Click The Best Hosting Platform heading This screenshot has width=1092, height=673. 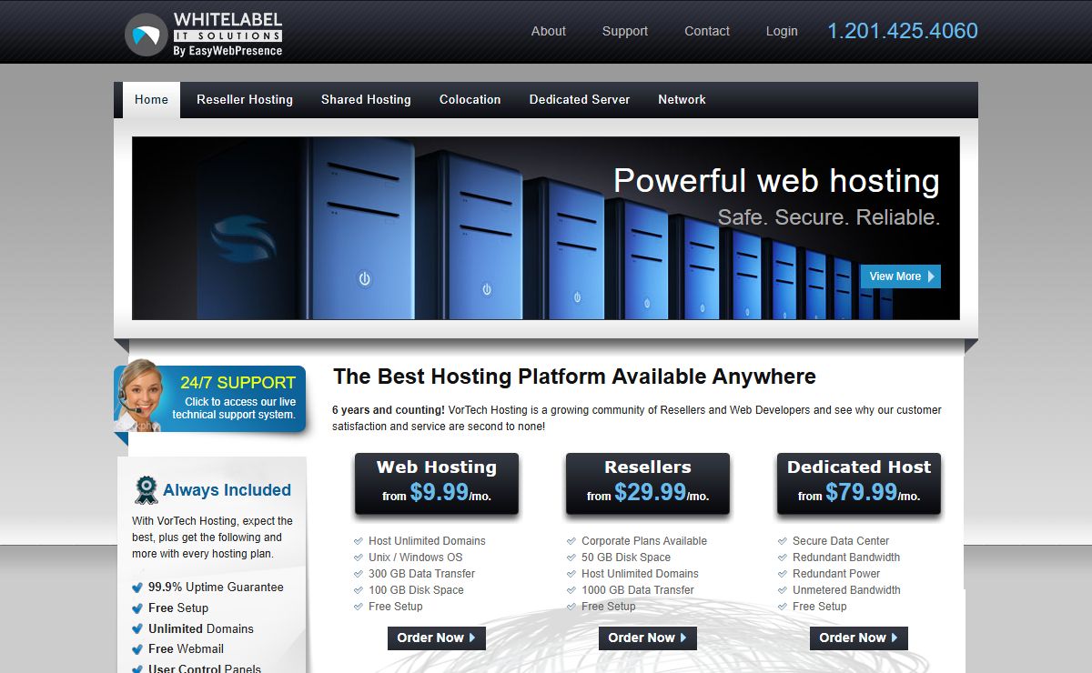point(574,377)
